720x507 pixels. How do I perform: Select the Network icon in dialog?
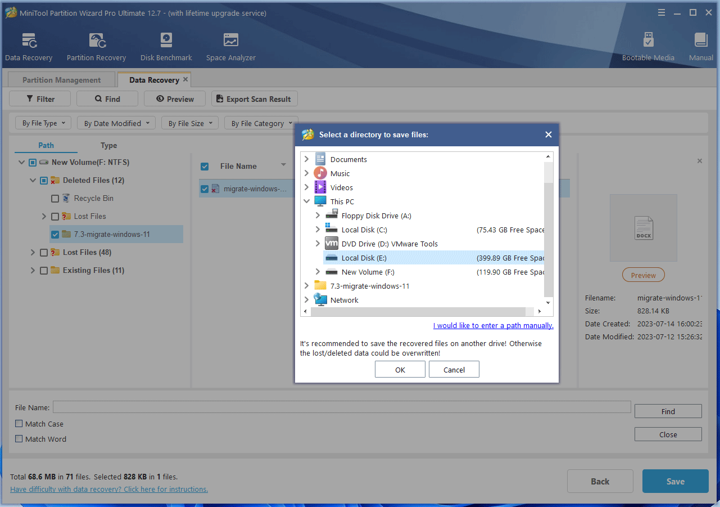click(320, 300)
